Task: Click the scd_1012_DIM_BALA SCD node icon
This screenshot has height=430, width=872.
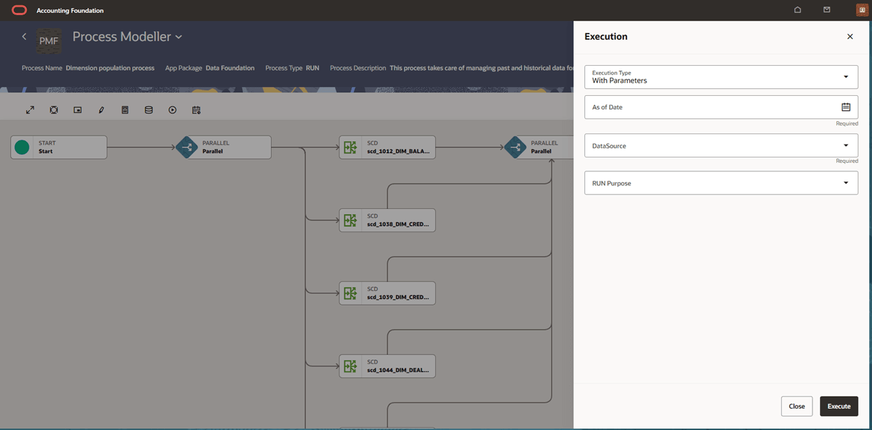Action: 350,147
